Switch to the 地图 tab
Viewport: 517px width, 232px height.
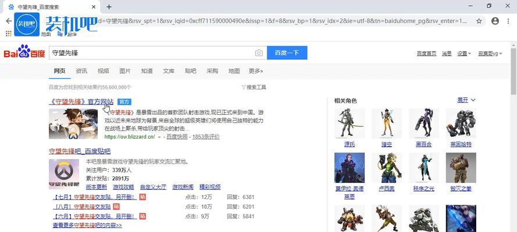[234, 71]
